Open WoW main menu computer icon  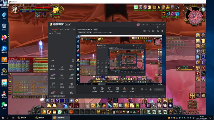click(135, 112)
